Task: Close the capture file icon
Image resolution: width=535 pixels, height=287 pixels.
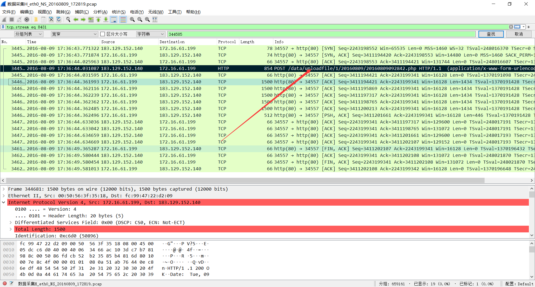Action: 51,20
